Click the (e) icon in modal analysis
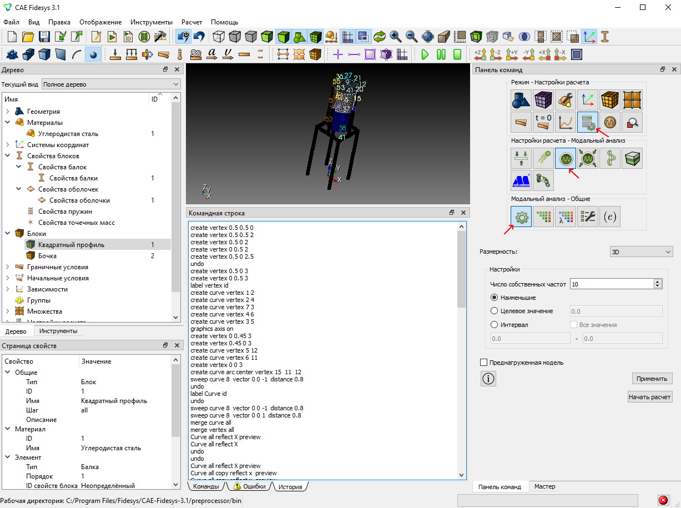The width and height of the screenshot is (681, 508). [610, 217]
